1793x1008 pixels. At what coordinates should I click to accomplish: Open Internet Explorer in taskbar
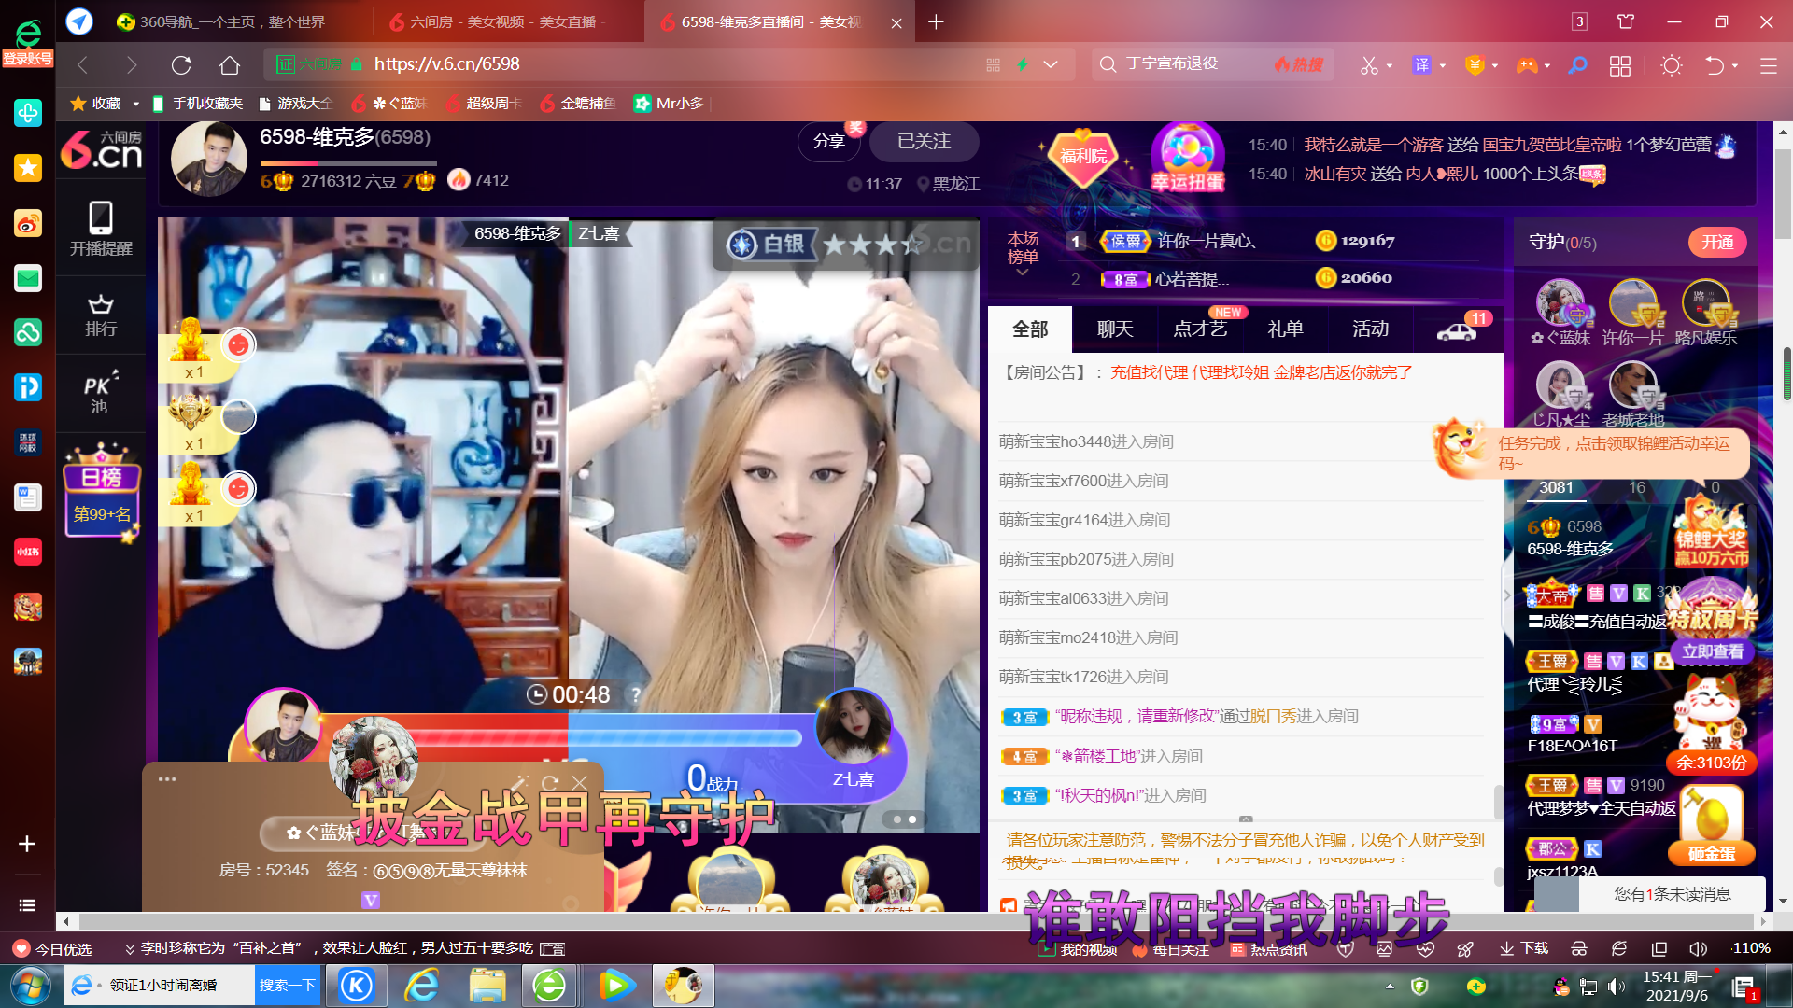pyautogui.click(x=422, y=986)
